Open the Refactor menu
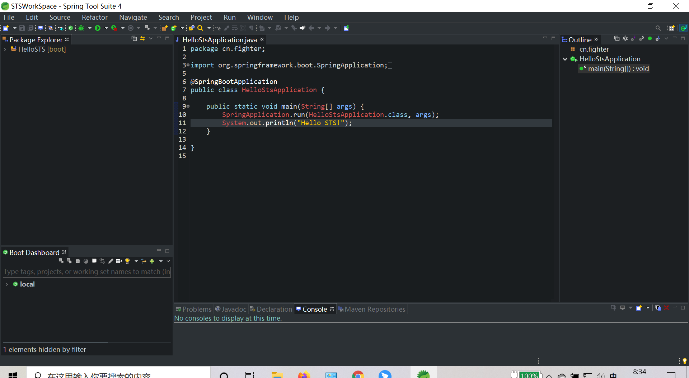The width and height of the screenshot is (689, 378). [x=94, y=17]
